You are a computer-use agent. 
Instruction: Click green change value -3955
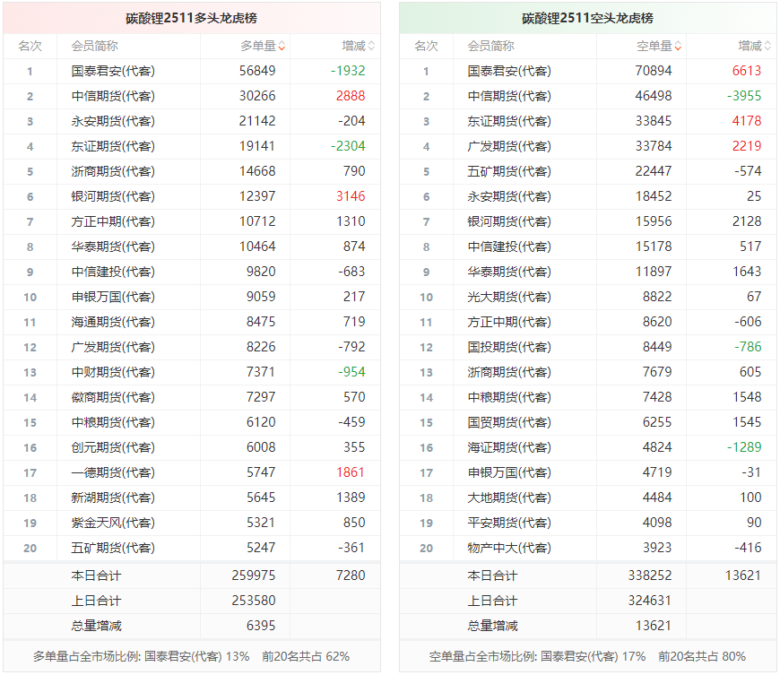click(x=744, y=96)
